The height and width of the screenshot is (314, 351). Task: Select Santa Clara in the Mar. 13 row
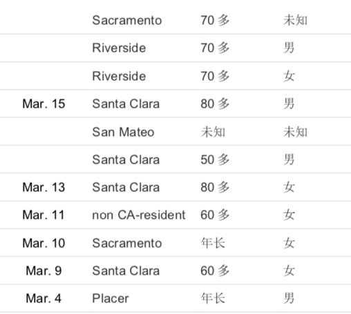(x=126, y=187)
